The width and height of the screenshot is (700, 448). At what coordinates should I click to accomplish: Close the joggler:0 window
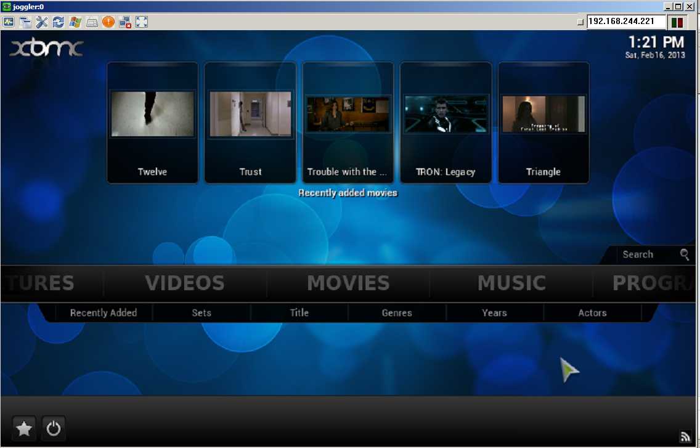690,6
